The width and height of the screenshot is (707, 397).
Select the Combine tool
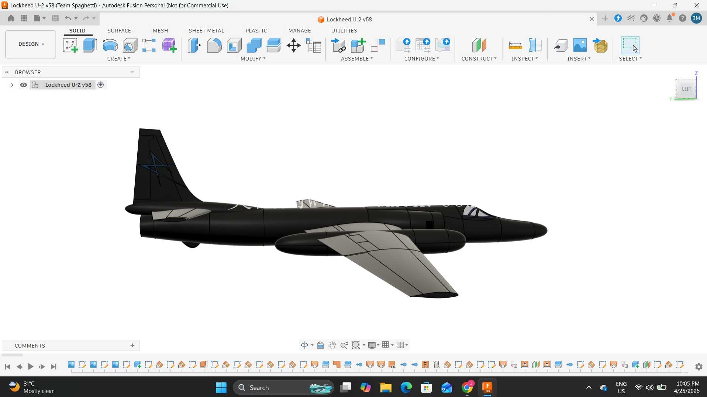click(254, 45)
